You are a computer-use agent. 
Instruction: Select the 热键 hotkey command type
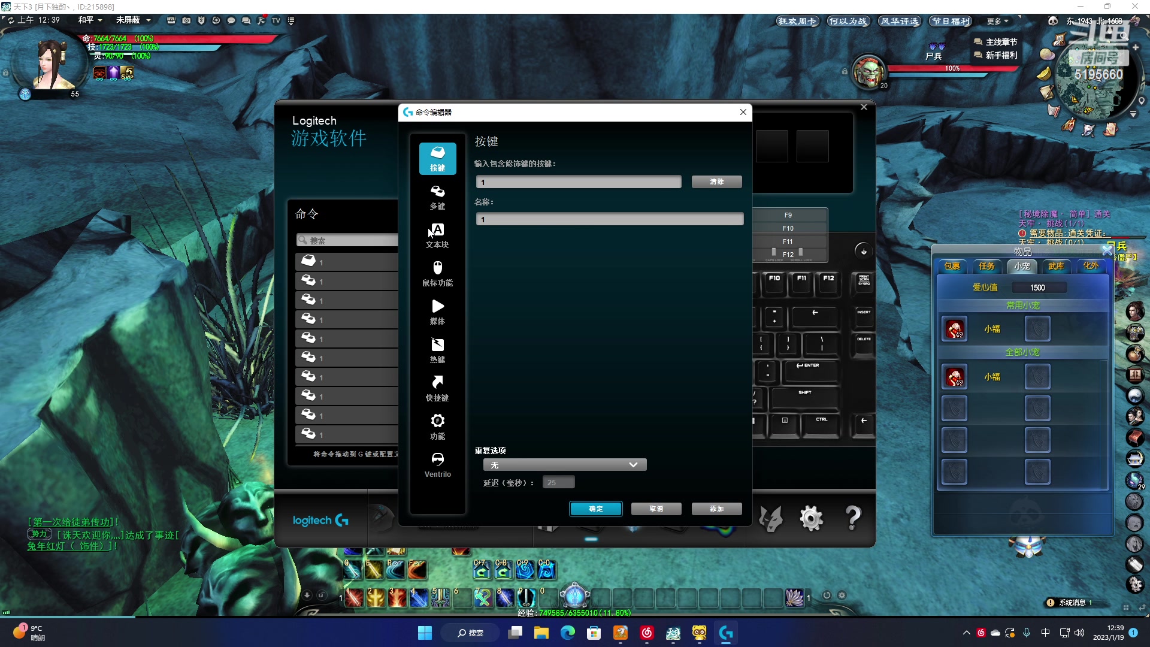click(438, 350)
